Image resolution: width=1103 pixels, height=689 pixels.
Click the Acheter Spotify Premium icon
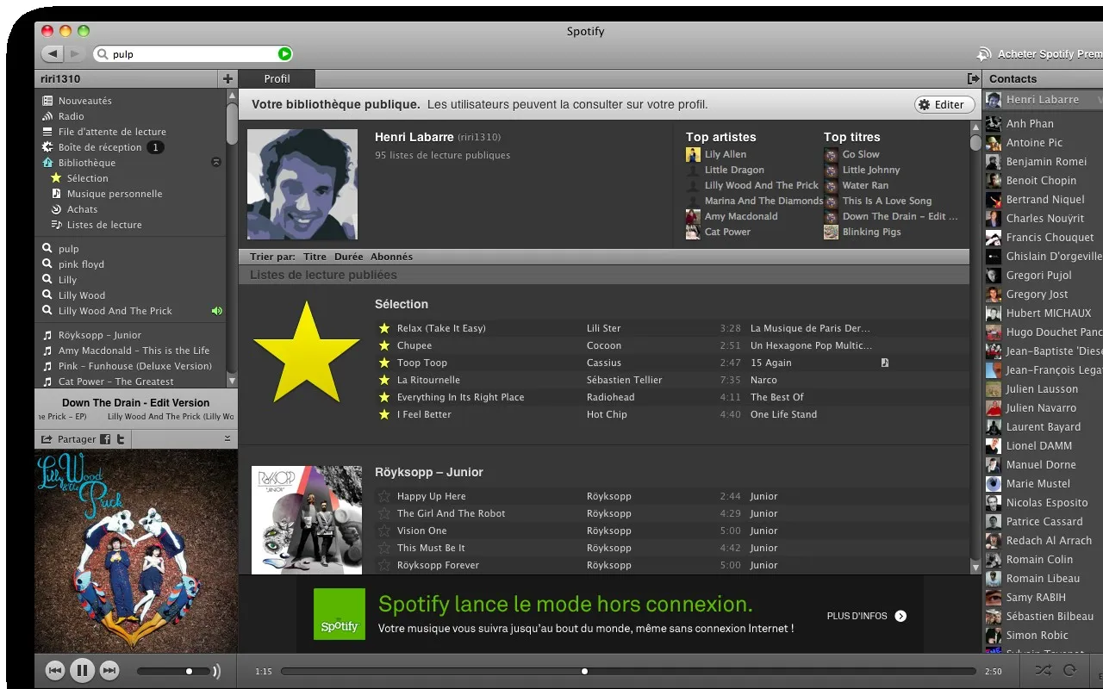tap(984, 54)
